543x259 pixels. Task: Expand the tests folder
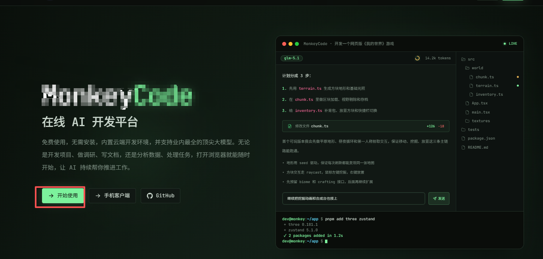[470, 130]
